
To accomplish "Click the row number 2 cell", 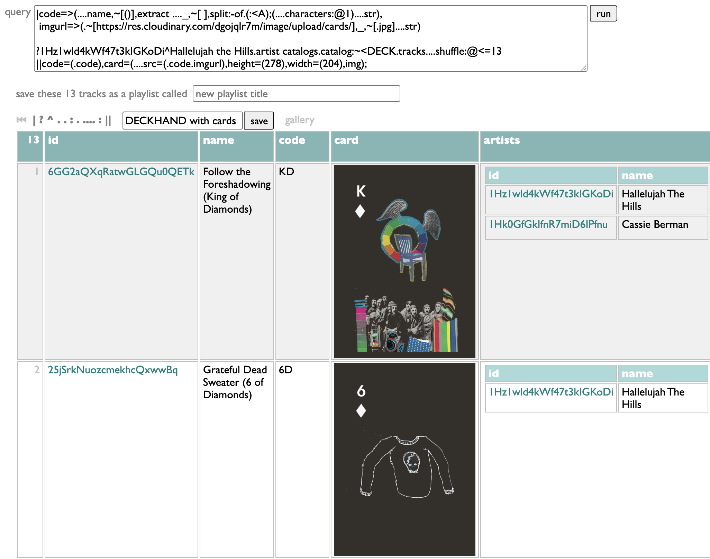I will point(30,460).
